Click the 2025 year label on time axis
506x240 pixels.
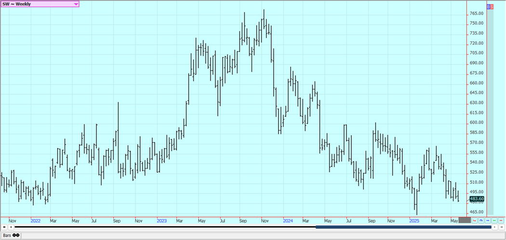[414, 221]
